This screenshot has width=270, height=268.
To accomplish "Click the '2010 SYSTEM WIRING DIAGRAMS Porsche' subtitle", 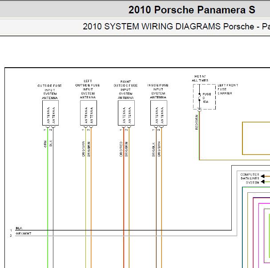I will [x=169, y=27].
